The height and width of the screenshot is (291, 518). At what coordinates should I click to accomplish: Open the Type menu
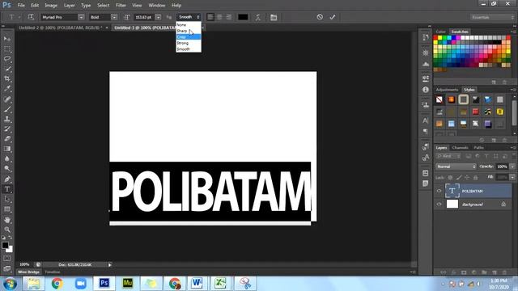86,6
